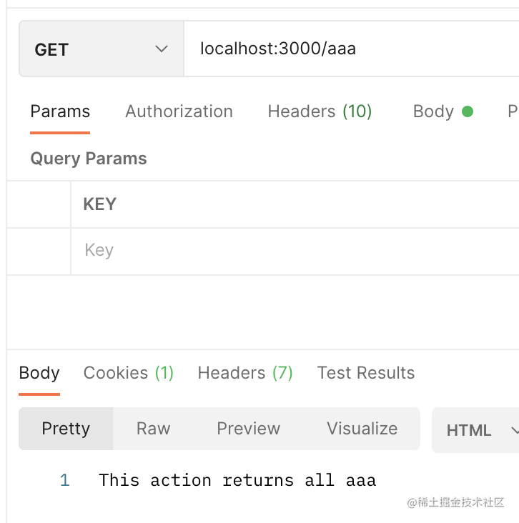The width and height of the screenshot is (519, 523).
Task: Open the request Body tab with green dot
Action: click(433, 111)
